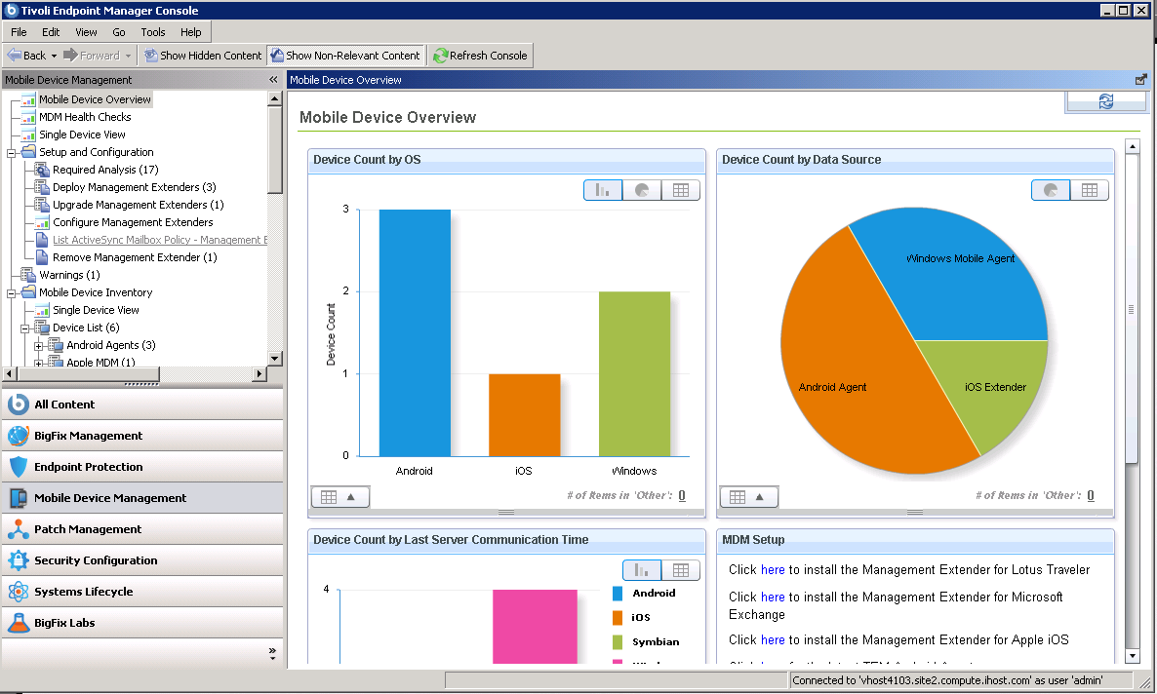1157x694 pixels.
Task: Open the Mobile Device Management domain
Action: click(142, 498)
